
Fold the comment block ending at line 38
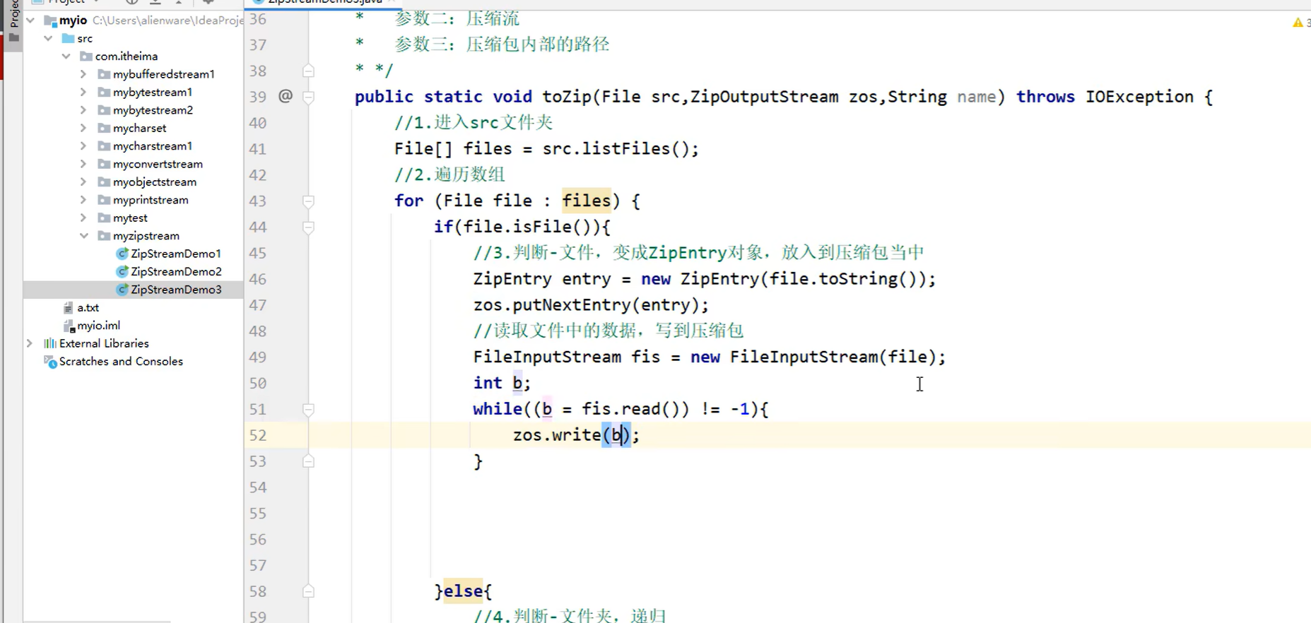(309, 71)
